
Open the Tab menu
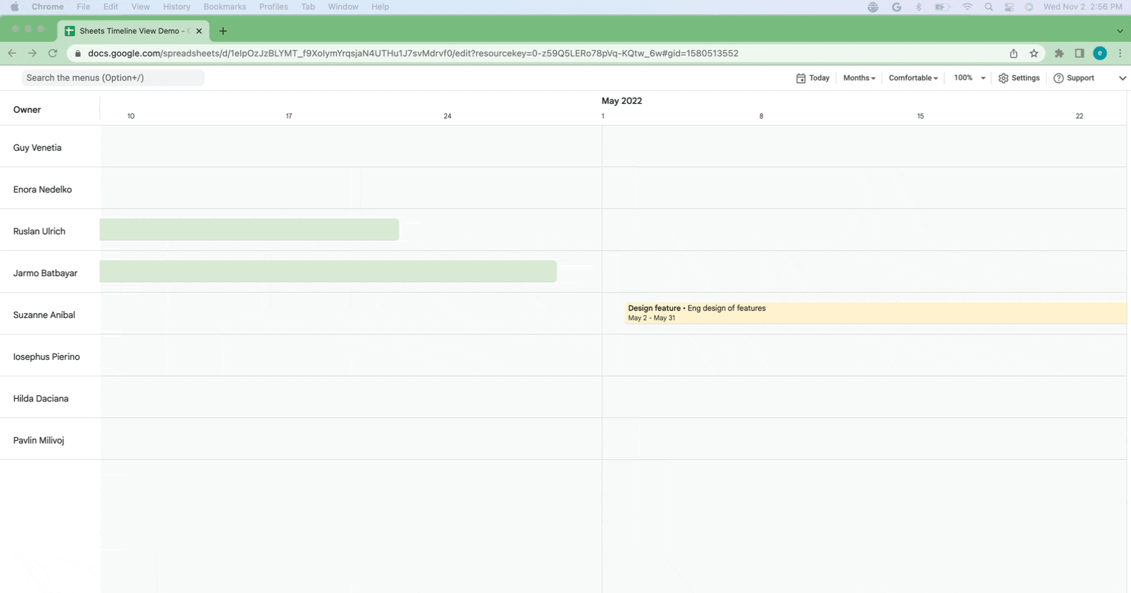(308, 7)
